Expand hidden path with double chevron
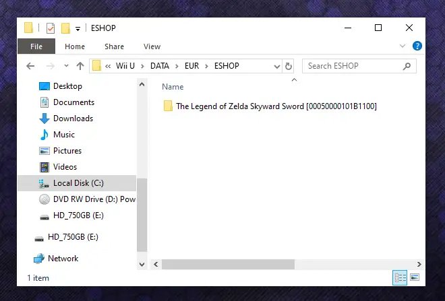Screen dimensions: 445x301 click(108, 66)
